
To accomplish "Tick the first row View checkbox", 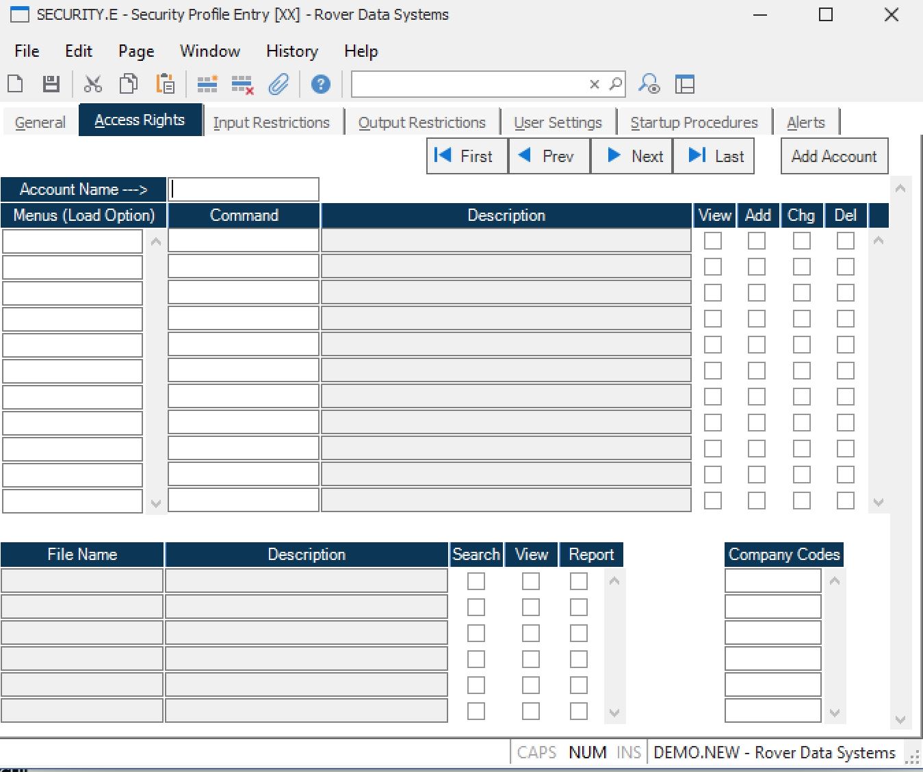I will (713, 241).
